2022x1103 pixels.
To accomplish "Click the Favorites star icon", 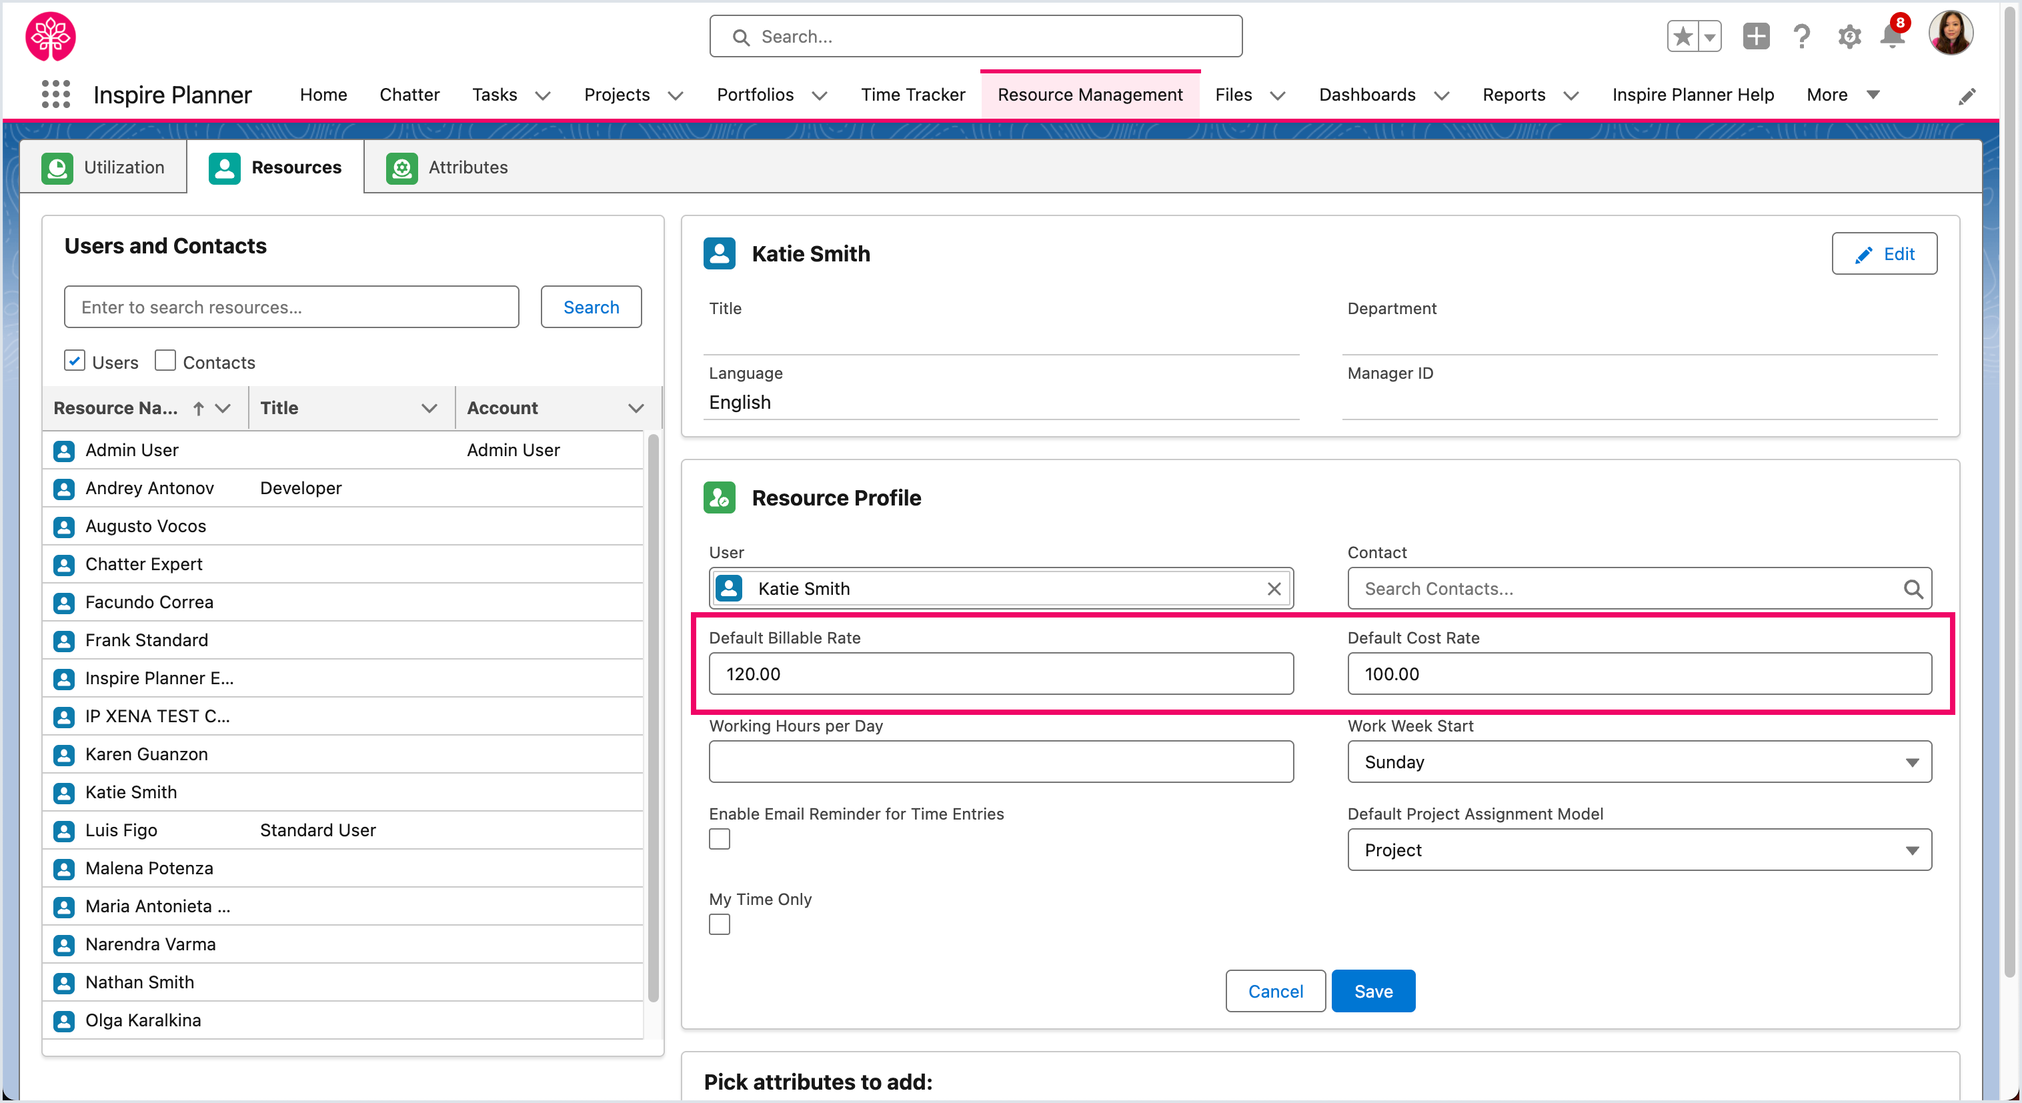I will point(1682,36).
